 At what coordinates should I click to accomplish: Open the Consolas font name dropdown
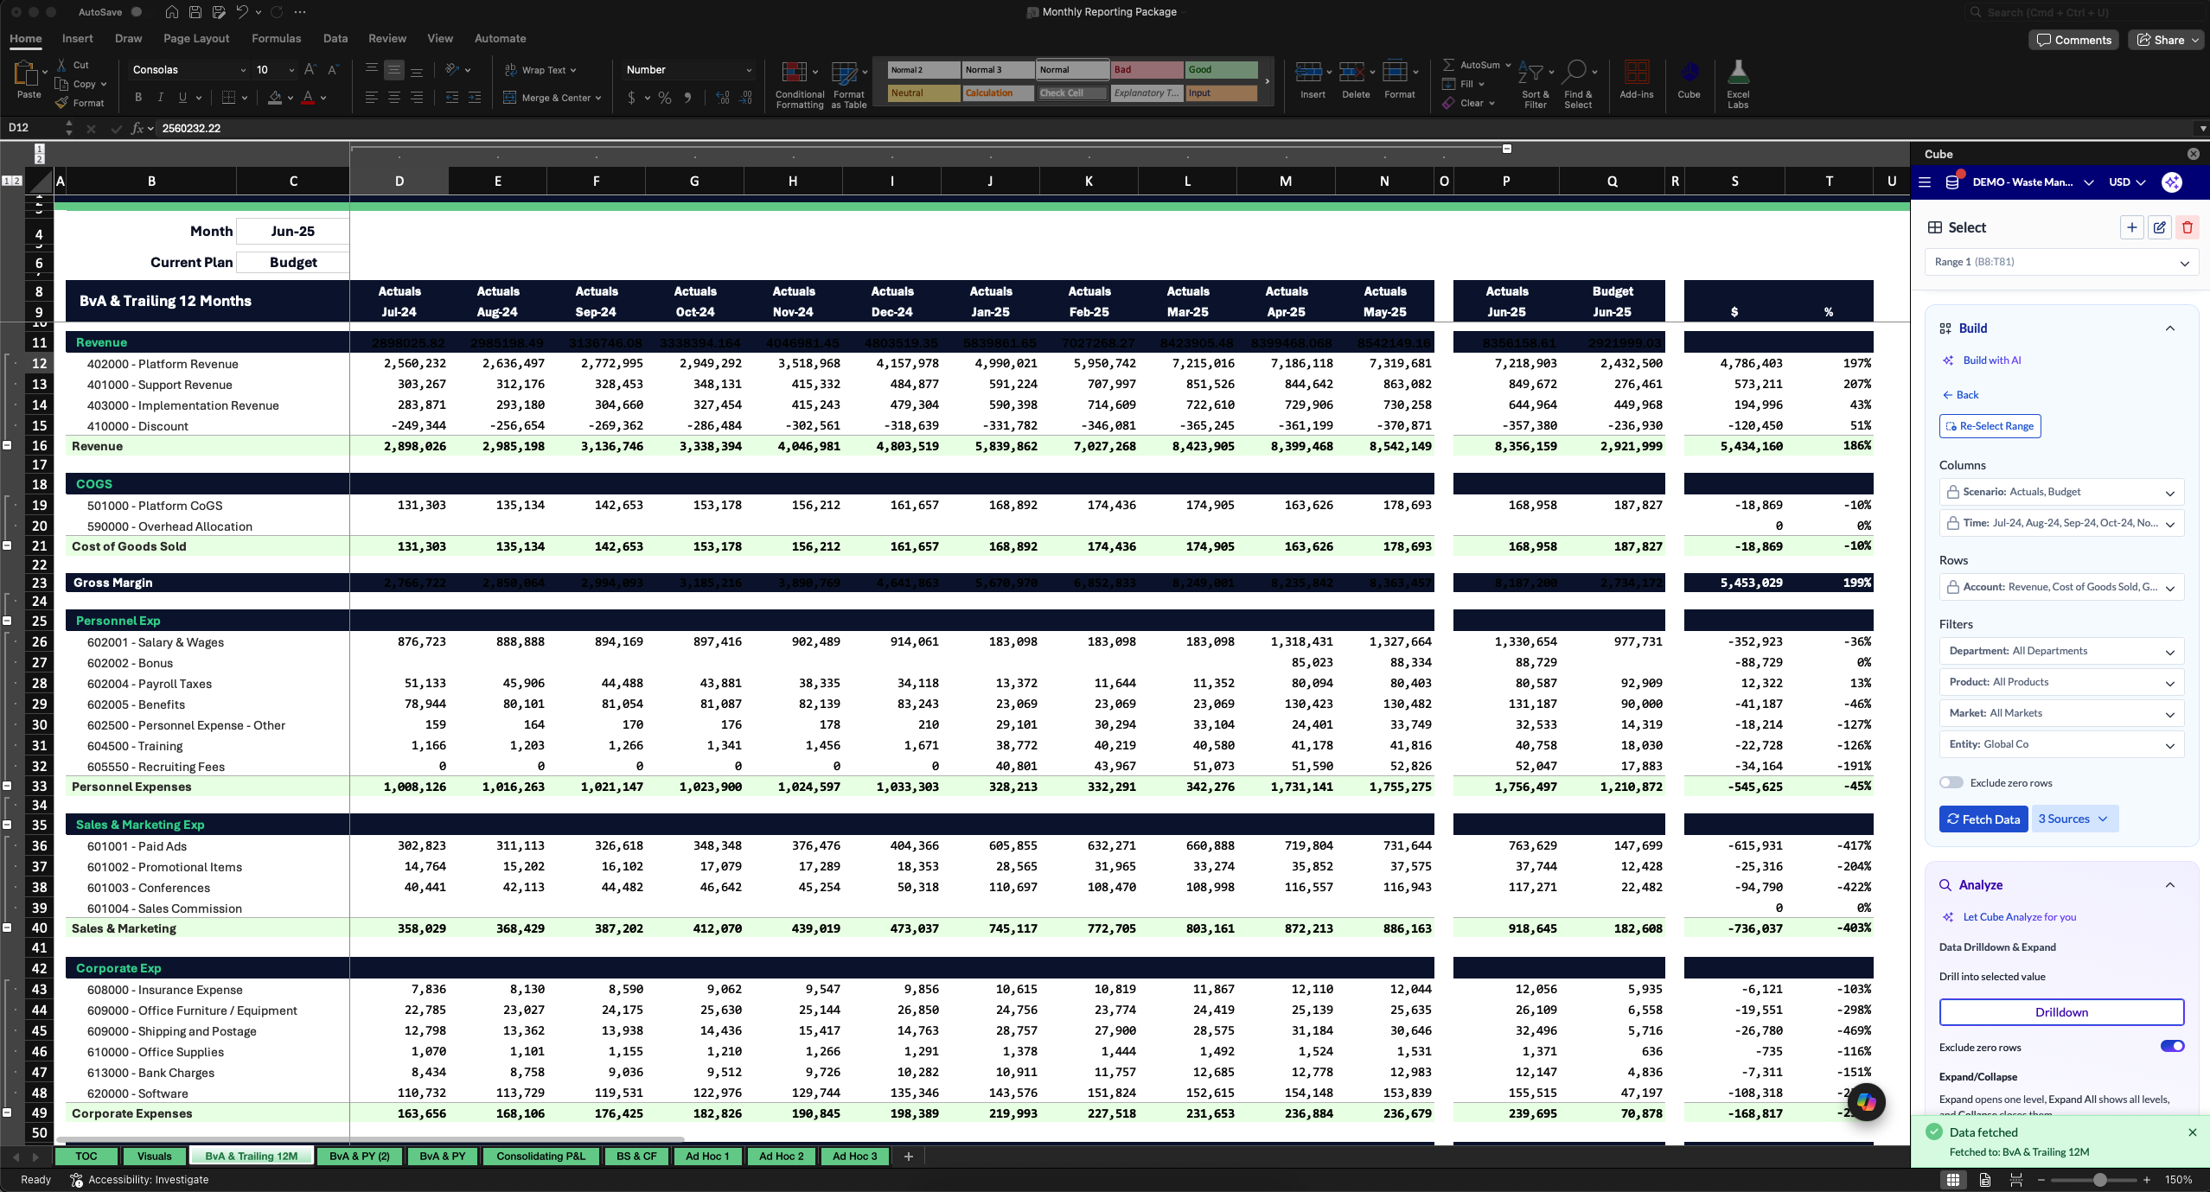pos(242,70)
